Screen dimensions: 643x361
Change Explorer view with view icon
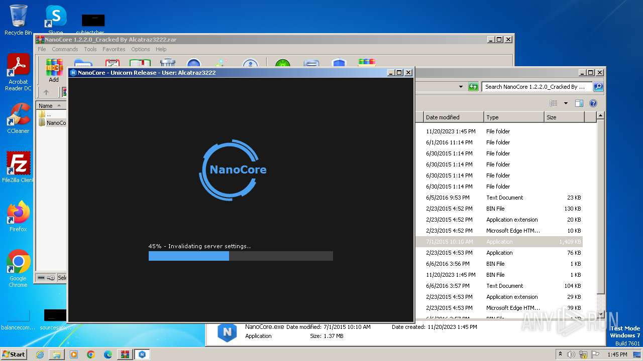tap(554, 103)
